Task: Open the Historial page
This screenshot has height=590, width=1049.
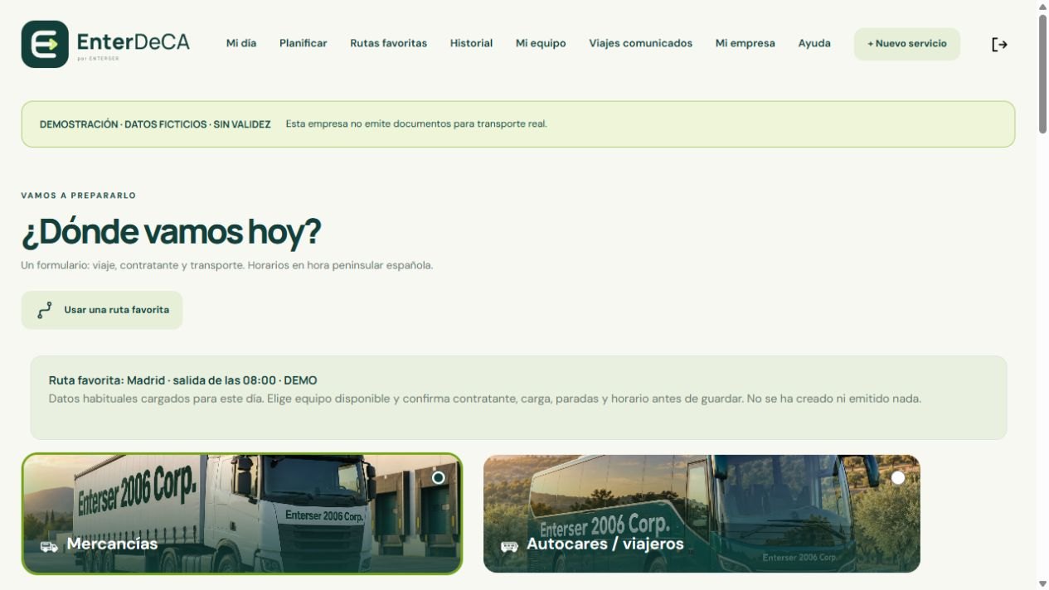Action: pyautogui.click(x=472, y=43)
